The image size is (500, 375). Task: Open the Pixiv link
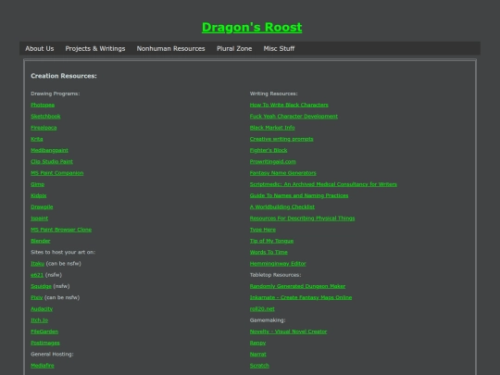tap(37, 297)
